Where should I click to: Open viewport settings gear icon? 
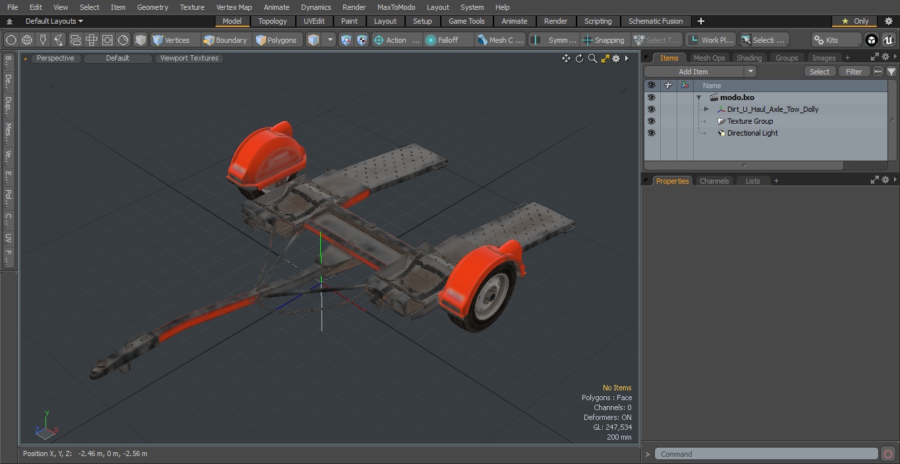(x=616, y=59)
